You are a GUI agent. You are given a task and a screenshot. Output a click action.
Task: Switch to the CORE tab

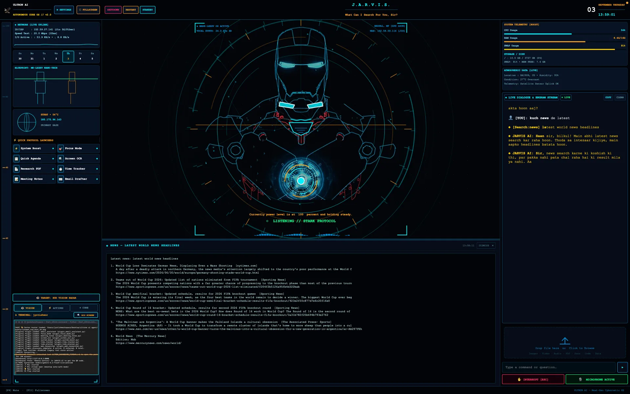tap(84, 308)
